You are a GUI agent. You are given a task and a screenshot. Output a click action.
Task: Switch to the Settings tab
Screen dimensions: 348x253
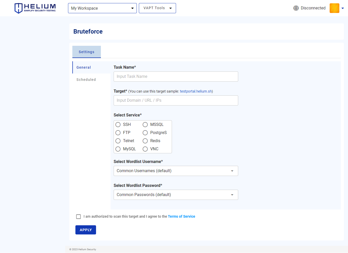coord(87,52)
